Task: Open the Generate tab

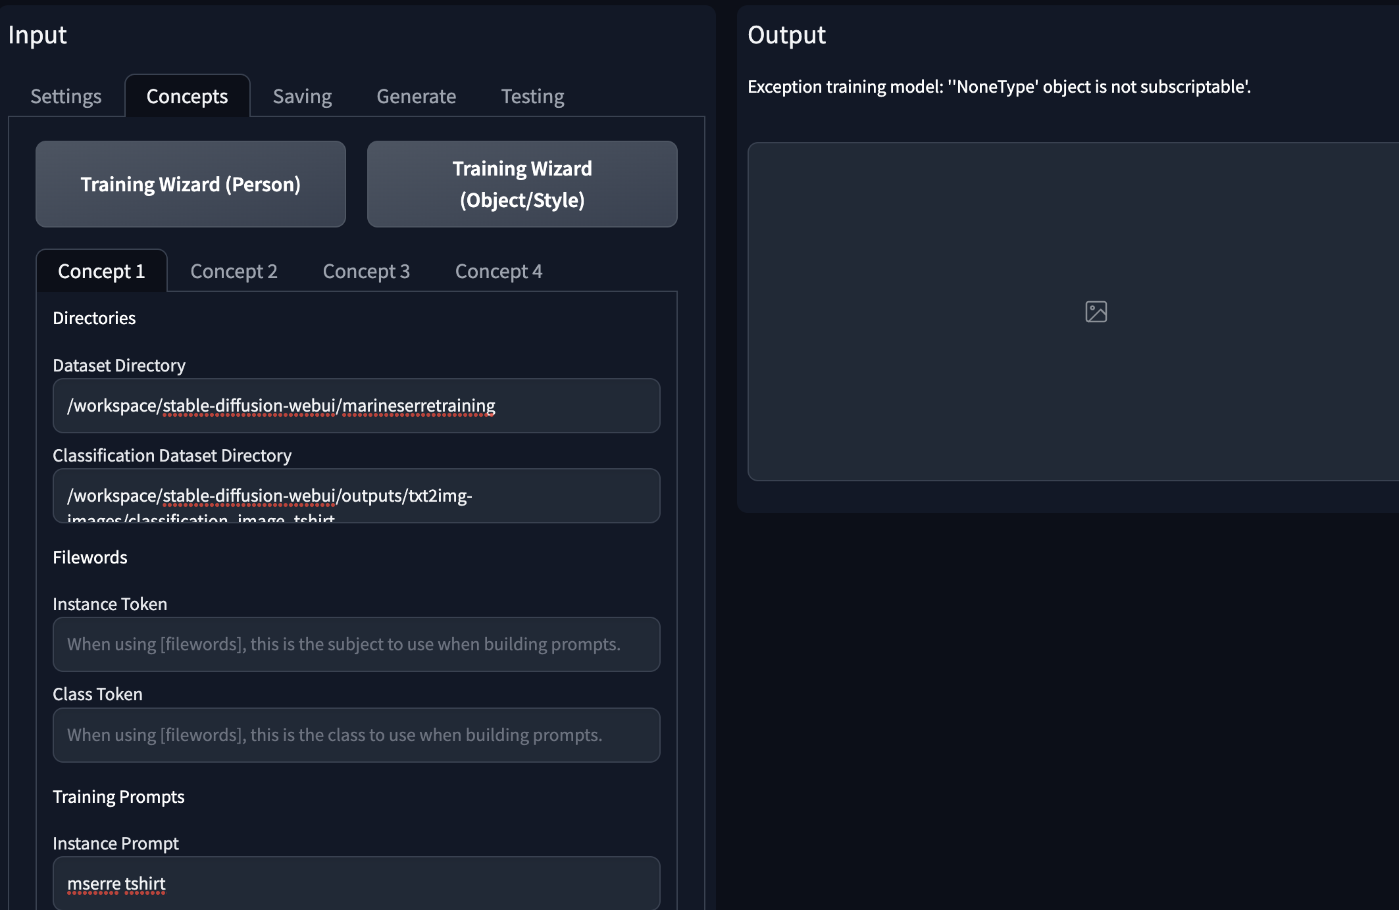Action: [416, 97]
